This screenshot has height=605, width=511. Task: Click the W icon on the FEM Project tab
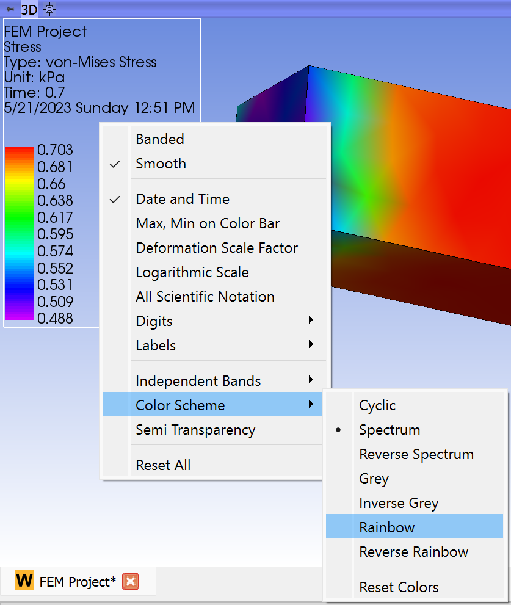coord(23,581)
